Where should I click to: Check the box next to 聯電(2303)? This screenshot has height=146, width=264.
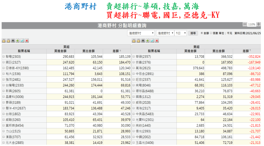[x=4, y=56]
